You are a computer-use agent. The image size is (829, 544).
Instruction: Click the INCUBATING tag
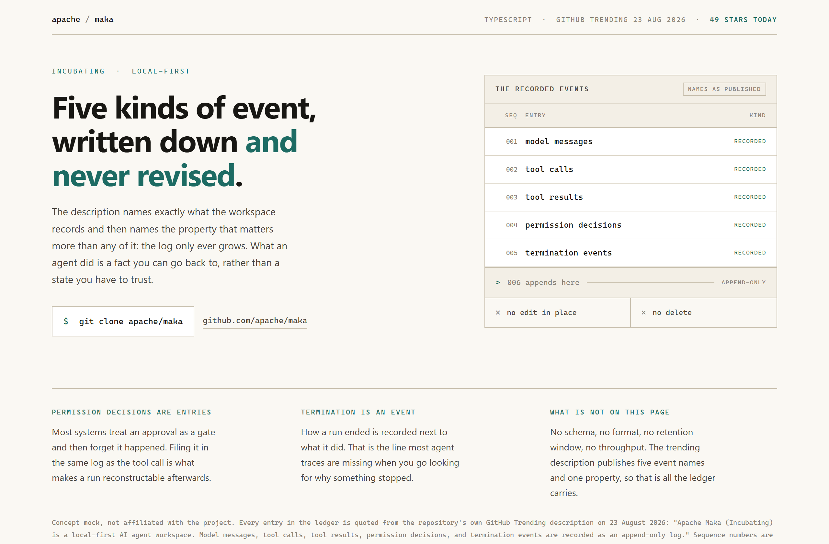(78, 71)
